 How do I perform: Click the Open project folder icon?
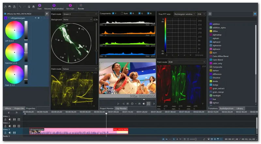point(10,7)
